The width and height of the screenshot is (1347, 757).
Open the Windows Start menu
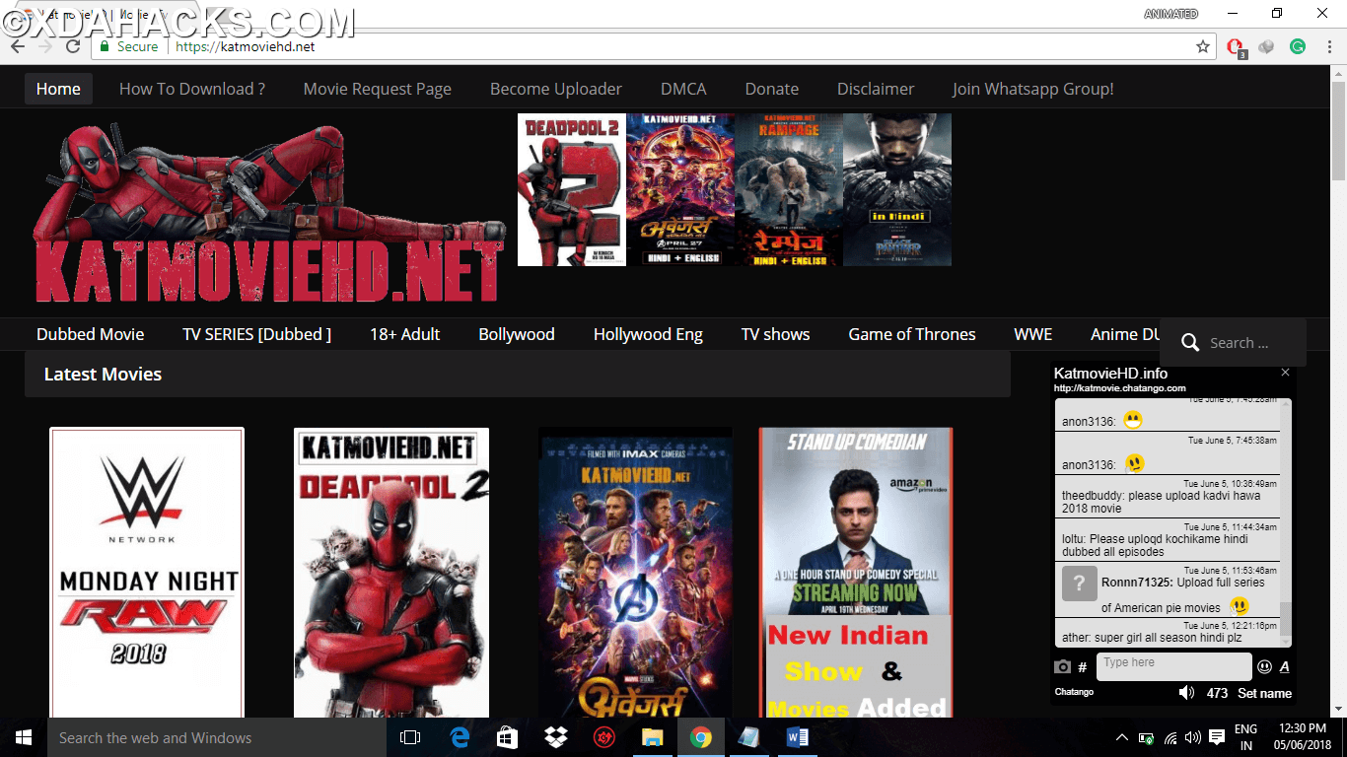(x=24, y=737)
